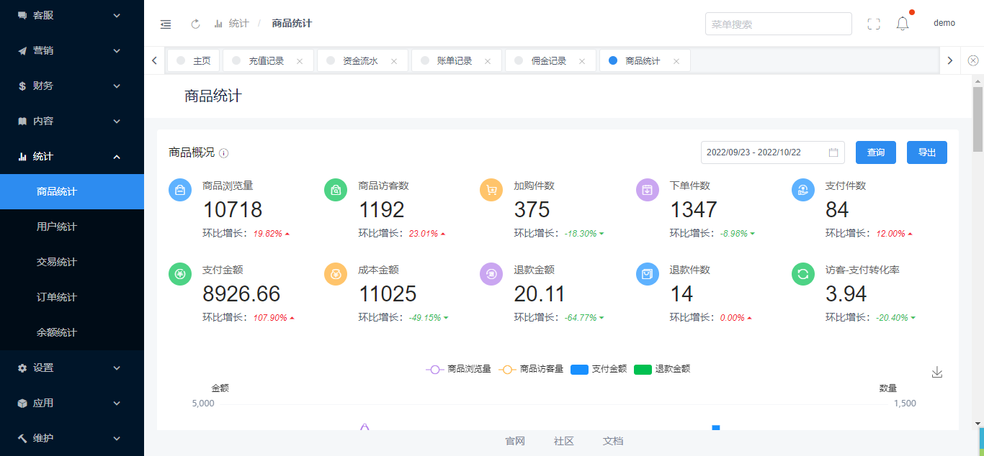Image resolution: width=984 pixels, height=456 pixels.
Task: Open notifications bell icon
Action: (x=903, y=24)
